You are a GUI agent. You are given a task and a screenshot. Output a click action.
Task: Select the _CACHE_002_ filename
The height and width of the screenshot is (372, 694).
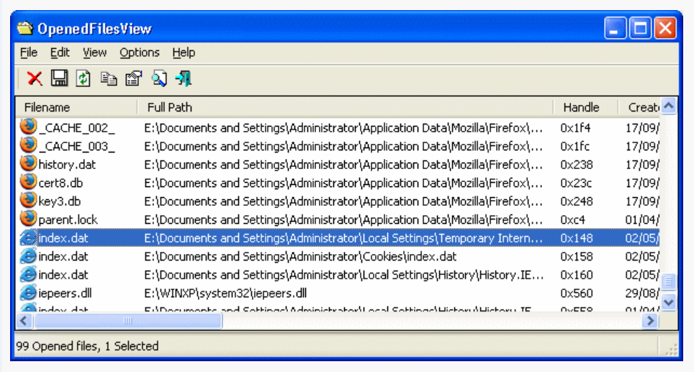click(76, 128)
